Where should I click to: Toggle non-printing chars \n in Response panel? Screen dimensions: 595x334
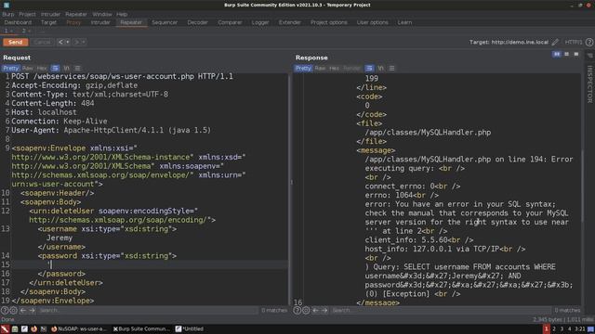[x=381, y=68]
